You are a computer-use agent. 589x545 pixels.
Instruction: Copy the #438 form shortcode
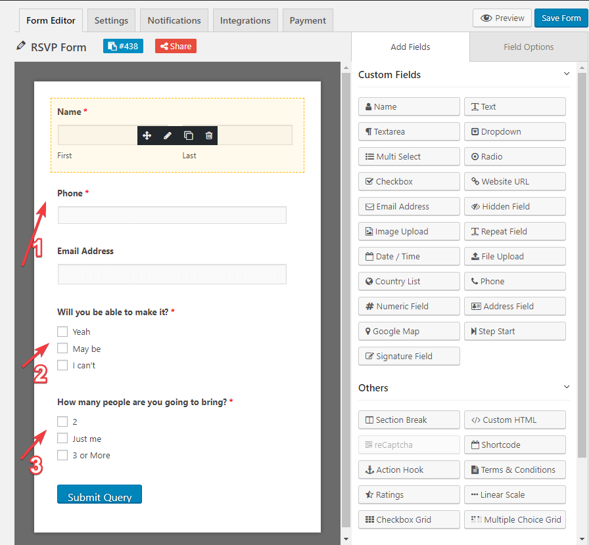tap(123, 46)
